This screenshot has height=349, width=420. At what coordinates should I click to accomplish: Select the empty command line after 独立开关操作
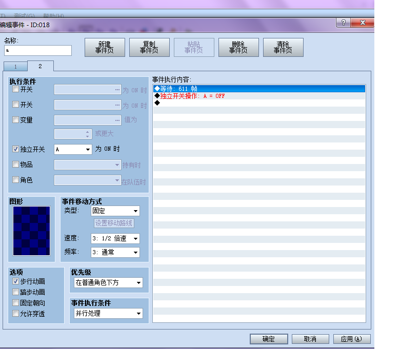(259, 103)
